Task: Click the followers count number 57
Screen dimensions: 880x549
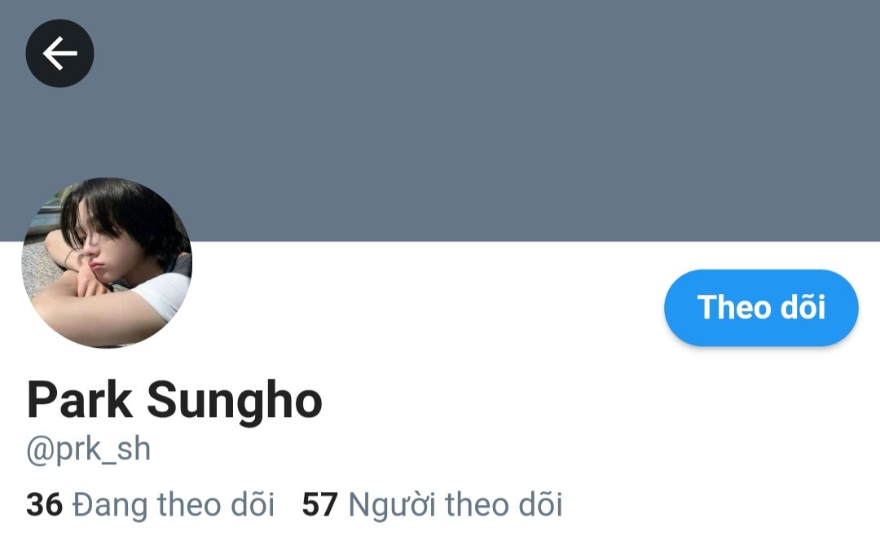Action: [x=320, y=504]
